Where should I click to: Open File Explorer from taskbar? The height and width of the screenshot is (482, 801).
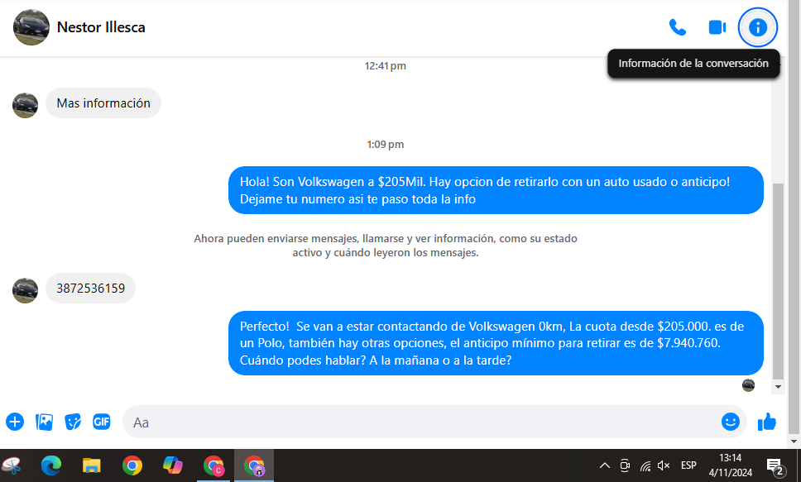(x=91, y=465)
